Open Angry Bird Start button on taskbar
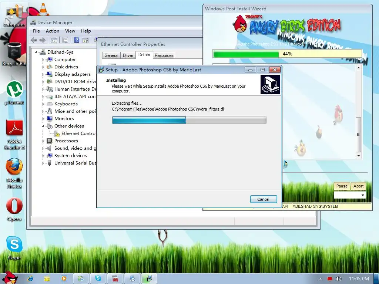 [x=10, y=278]
